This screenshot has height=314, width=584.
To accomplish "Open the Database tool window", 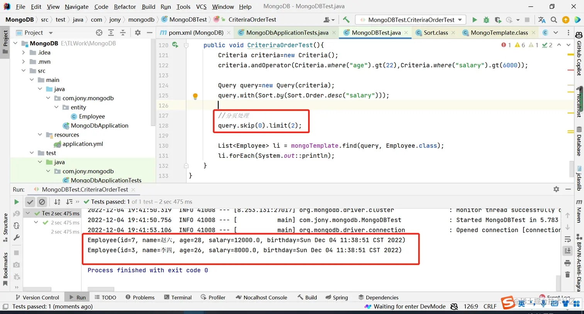I will (579, 142).
